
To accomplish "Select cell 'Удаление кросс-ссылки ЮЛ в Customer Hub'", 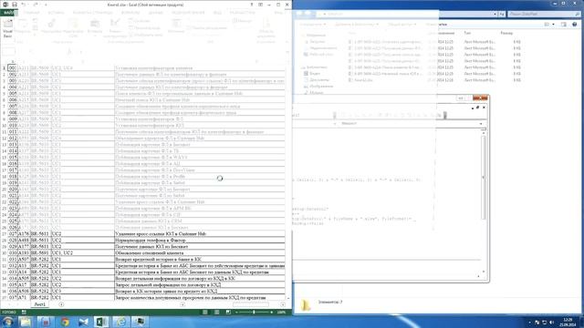I will (200, 234).
